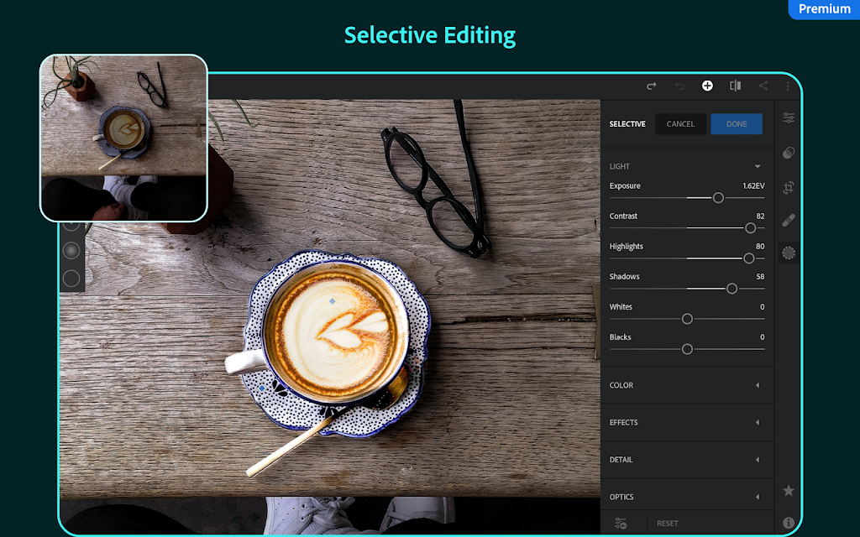
Task: Click the before-edit thumbnail preview
Action: (x=124, y=138)
